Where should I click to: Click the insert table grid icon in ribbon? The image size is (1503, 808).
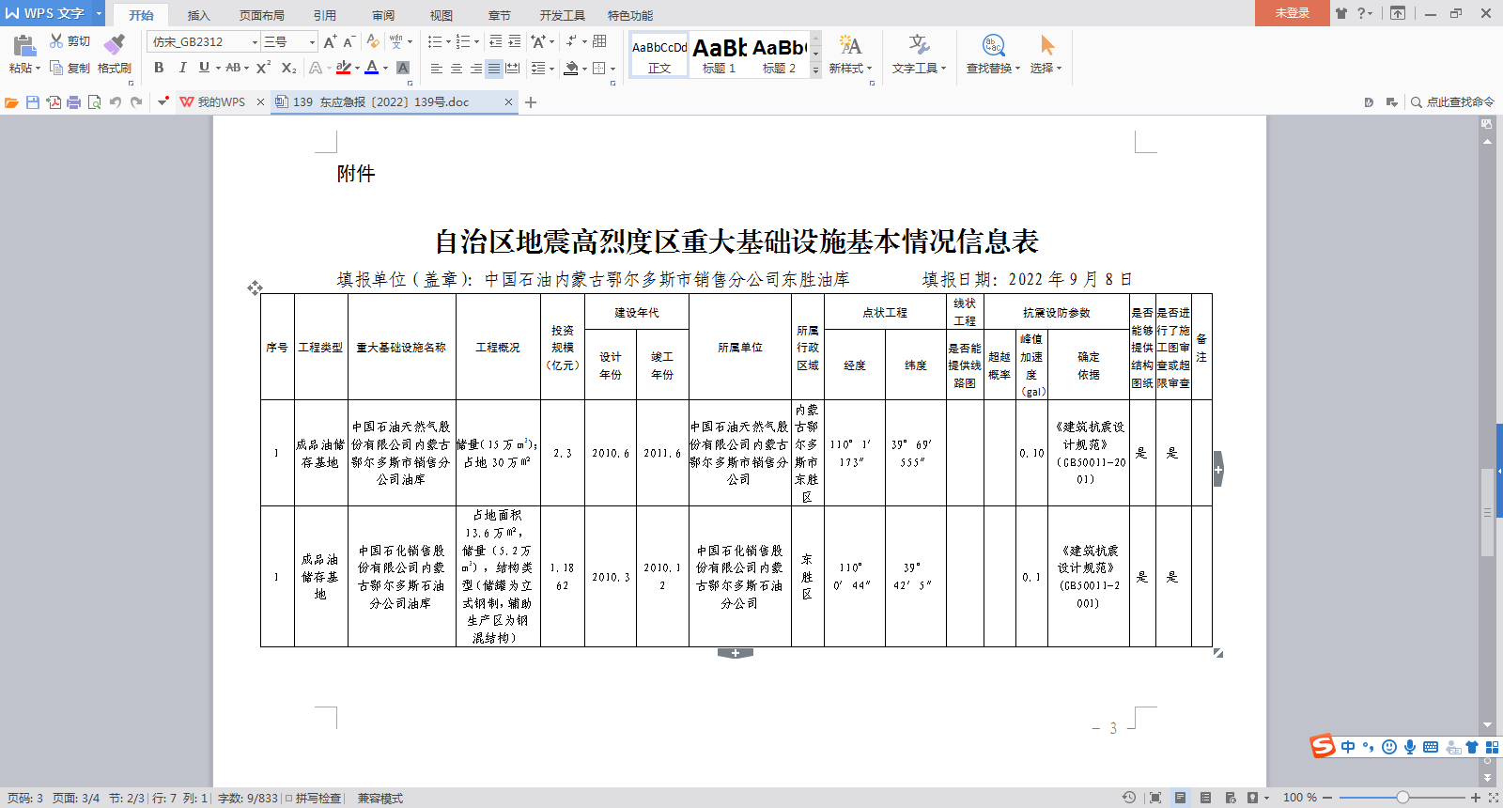[599, 41]
